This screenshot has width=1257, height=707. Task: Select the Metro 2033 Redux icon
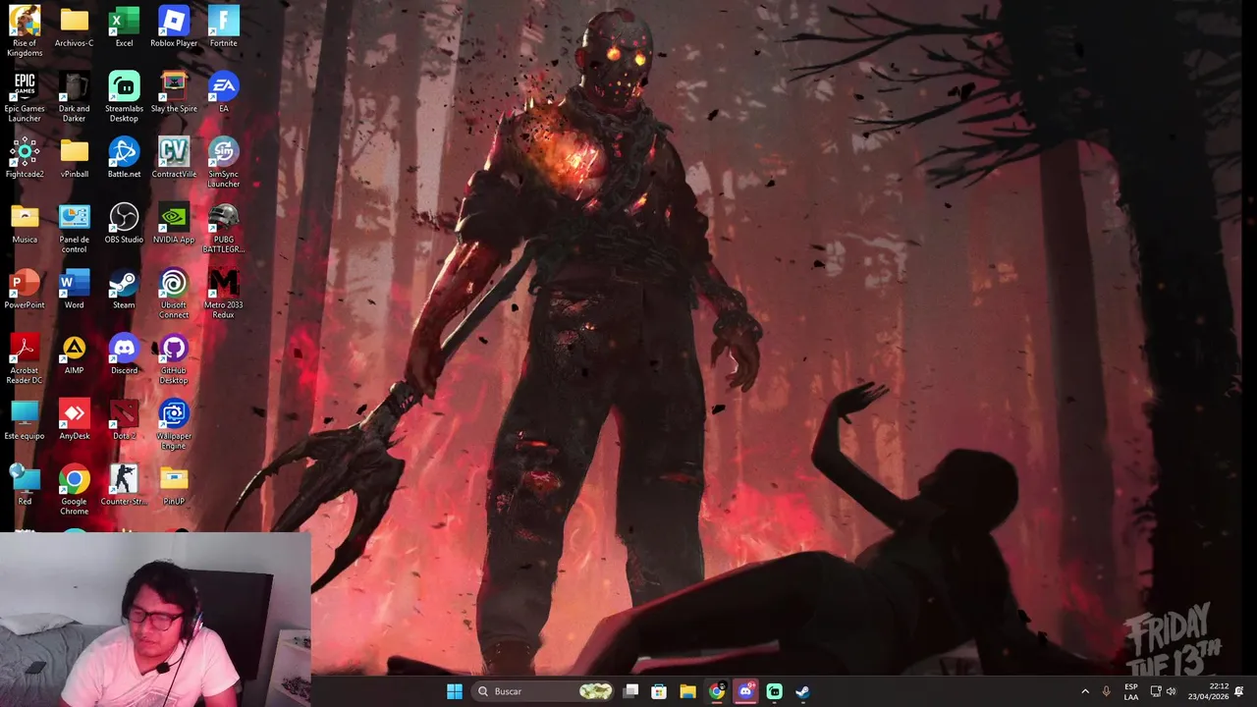click(x=223, y=294)
